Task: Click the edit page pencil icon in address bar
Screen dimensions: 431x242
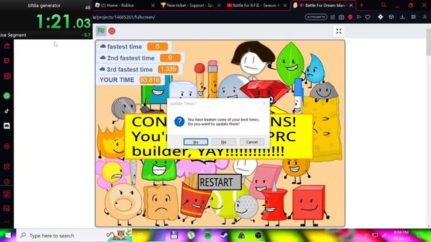Action: 333,17
